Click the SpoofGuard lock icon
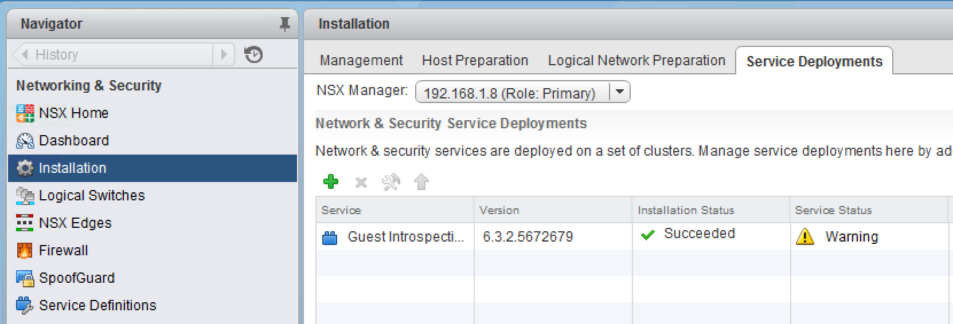 [25, 278]
